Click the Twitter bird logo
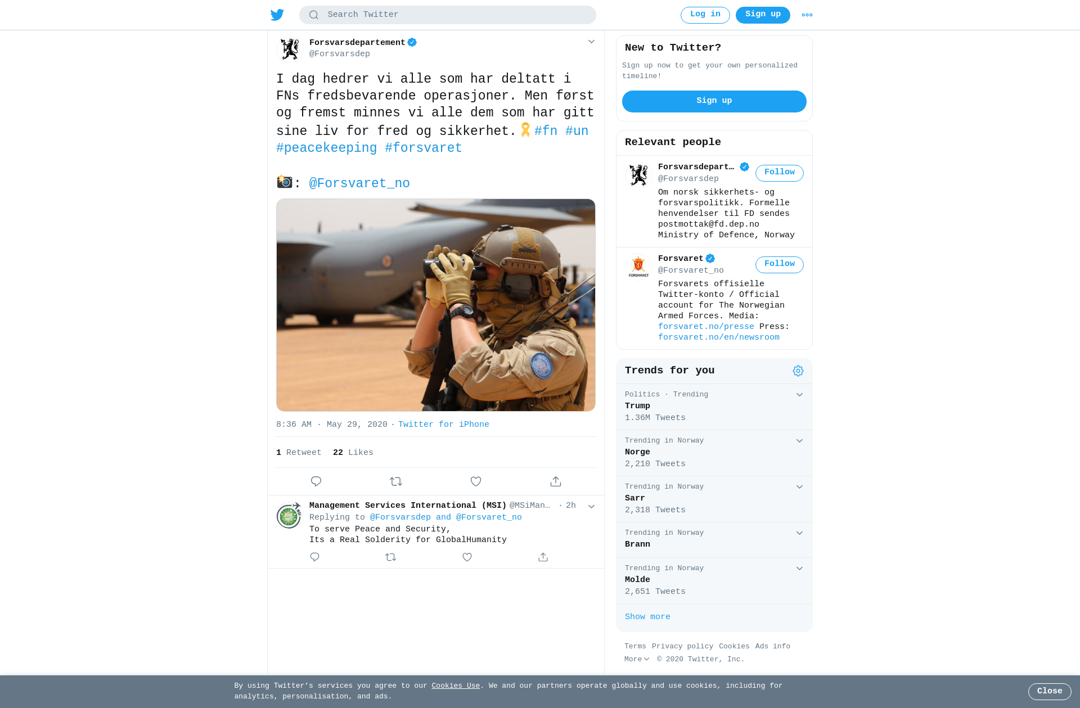 tap(277, 15)
